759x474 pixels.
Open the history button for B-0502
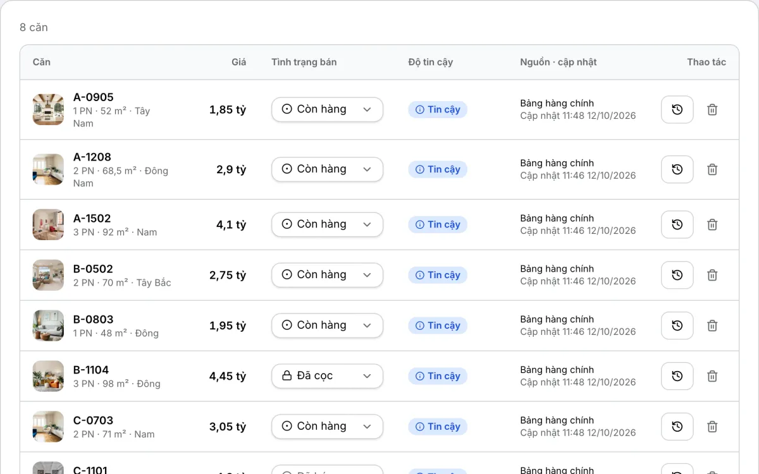point(677,275)
